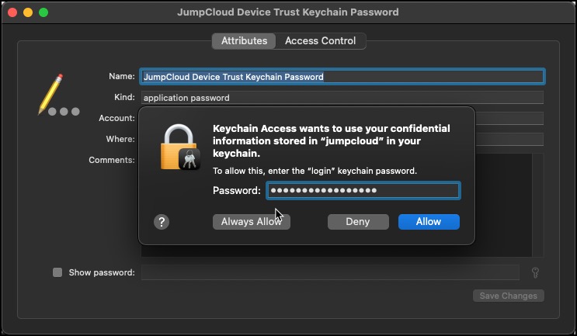Click inside the Comments text area
This screenshot has width=577, height=336.
click(505, 202)
